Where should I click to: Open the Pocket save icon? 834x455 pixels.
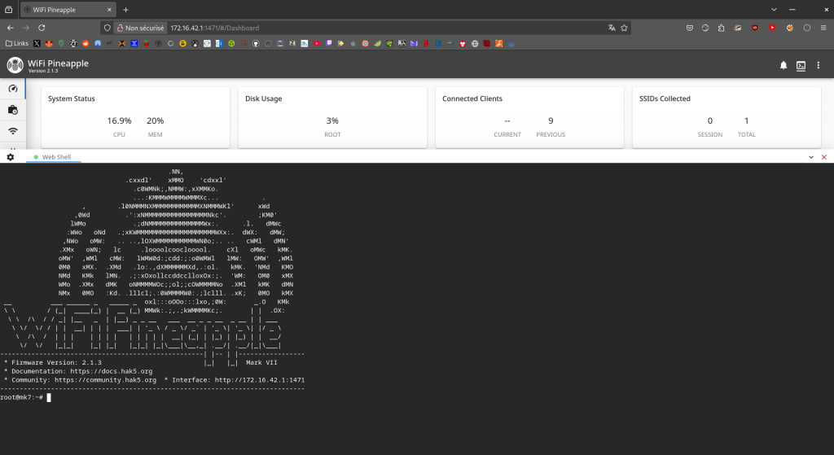click(690, 28)
